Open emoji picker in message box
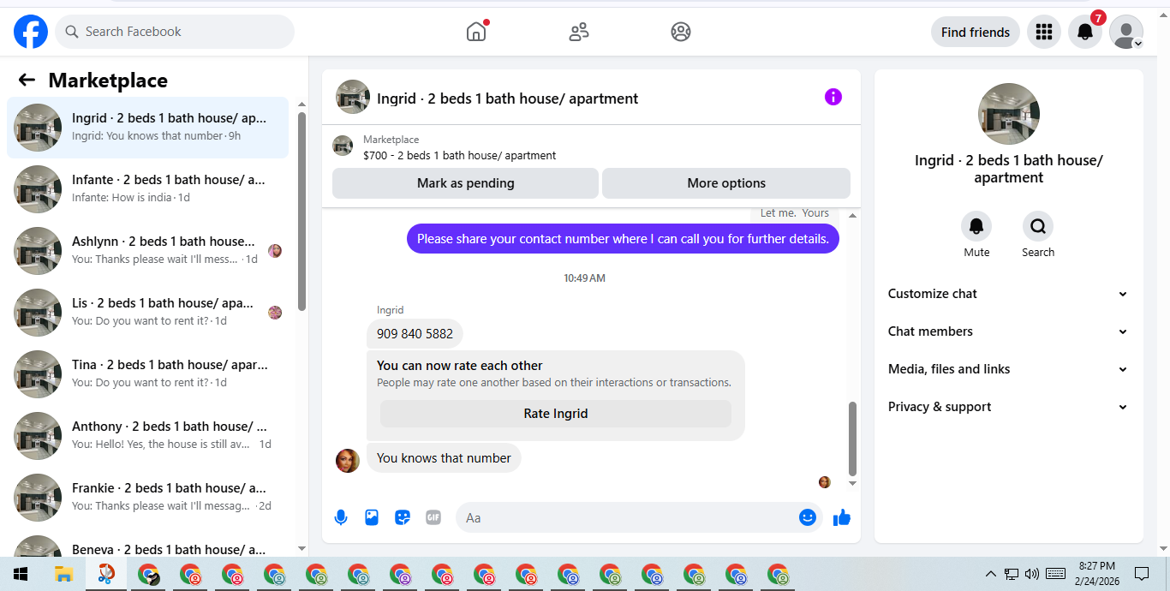The image size is (1170, 591). [807, 517]
